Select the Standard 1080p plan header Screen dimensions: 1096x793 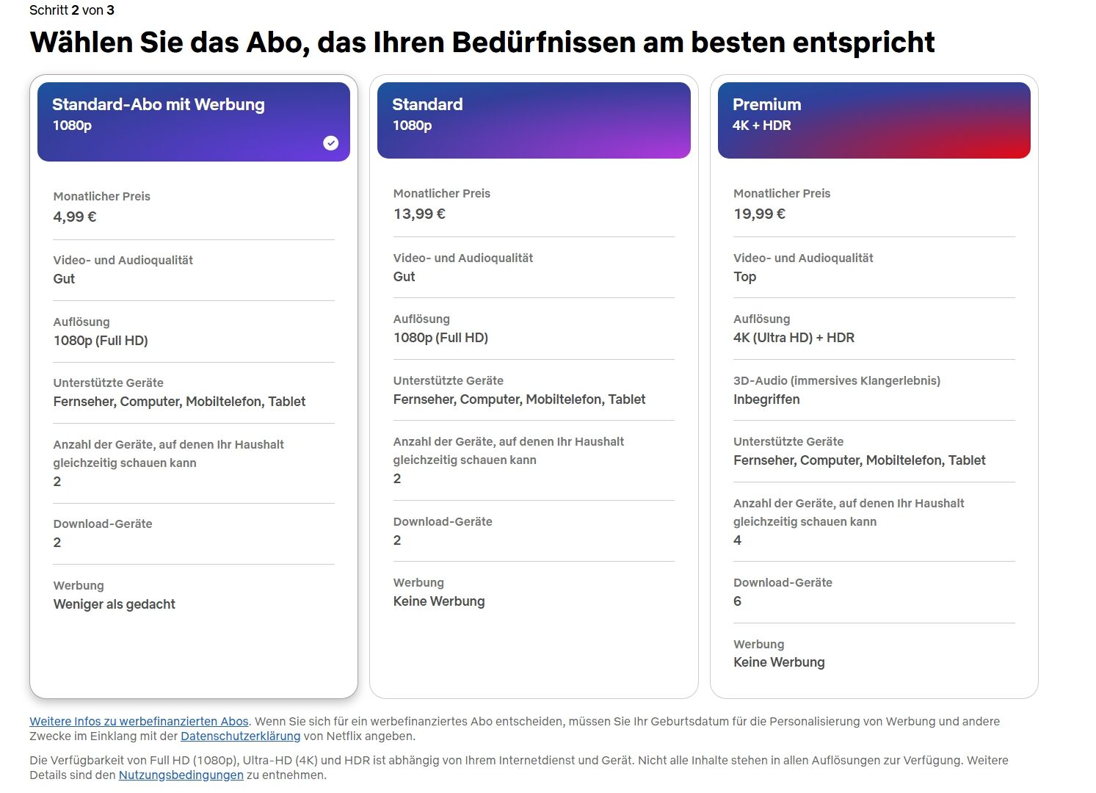click(534, 120)
